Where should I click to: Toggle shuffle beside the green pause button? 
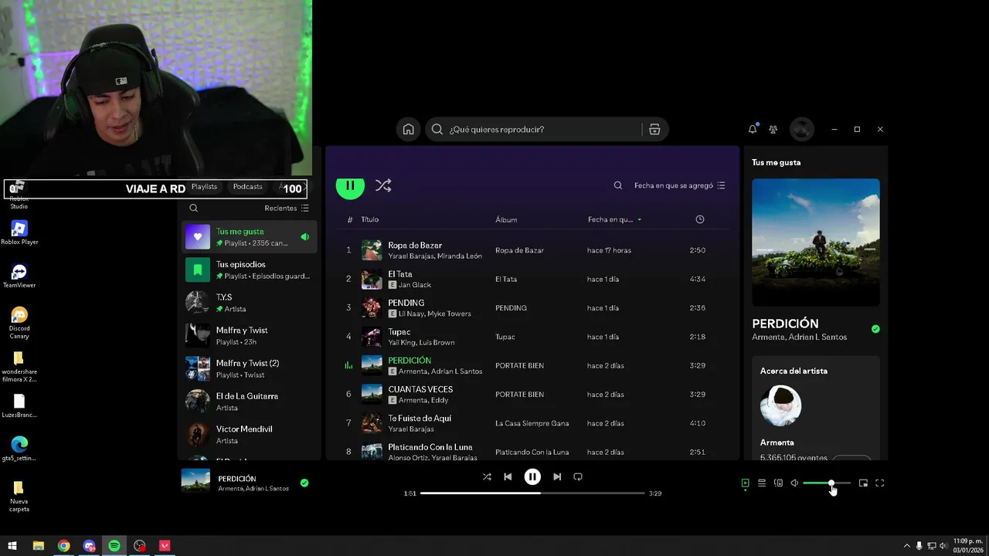point(383,185)
